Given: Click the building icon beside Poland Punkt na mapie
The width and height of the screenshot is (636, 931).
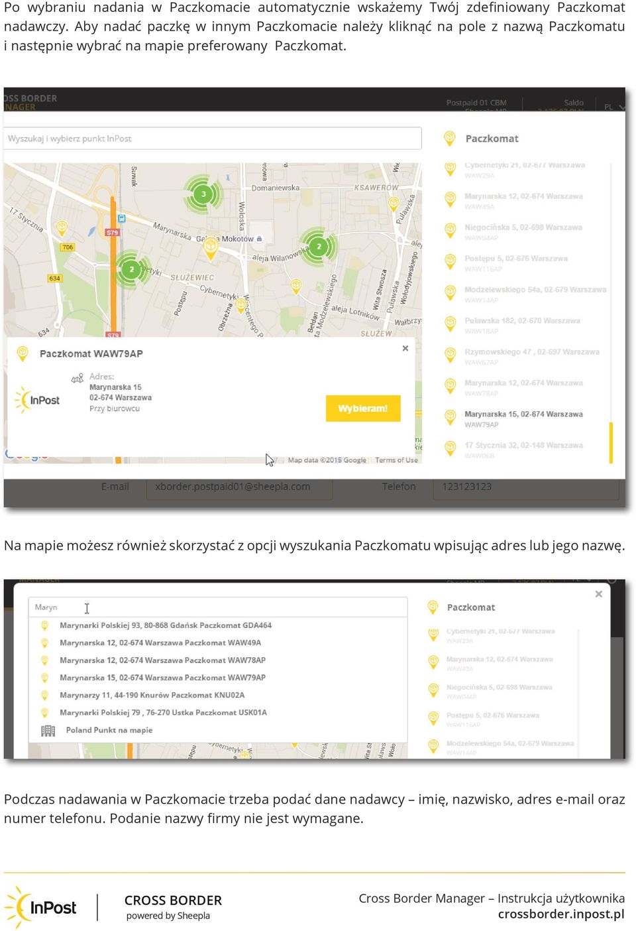Looking at the screenshot, I should tap(48, 730).
